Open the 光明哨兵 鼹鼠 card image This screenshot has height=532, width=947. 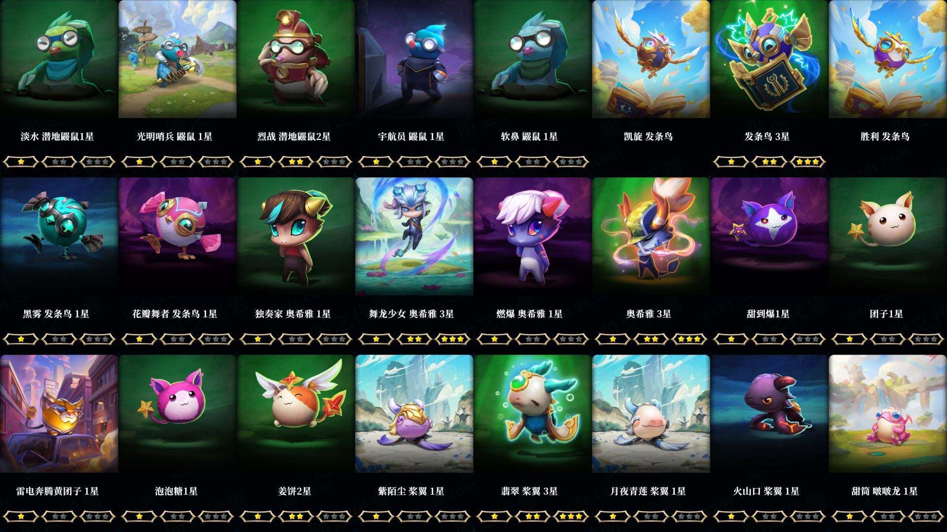tap(178, 59)
